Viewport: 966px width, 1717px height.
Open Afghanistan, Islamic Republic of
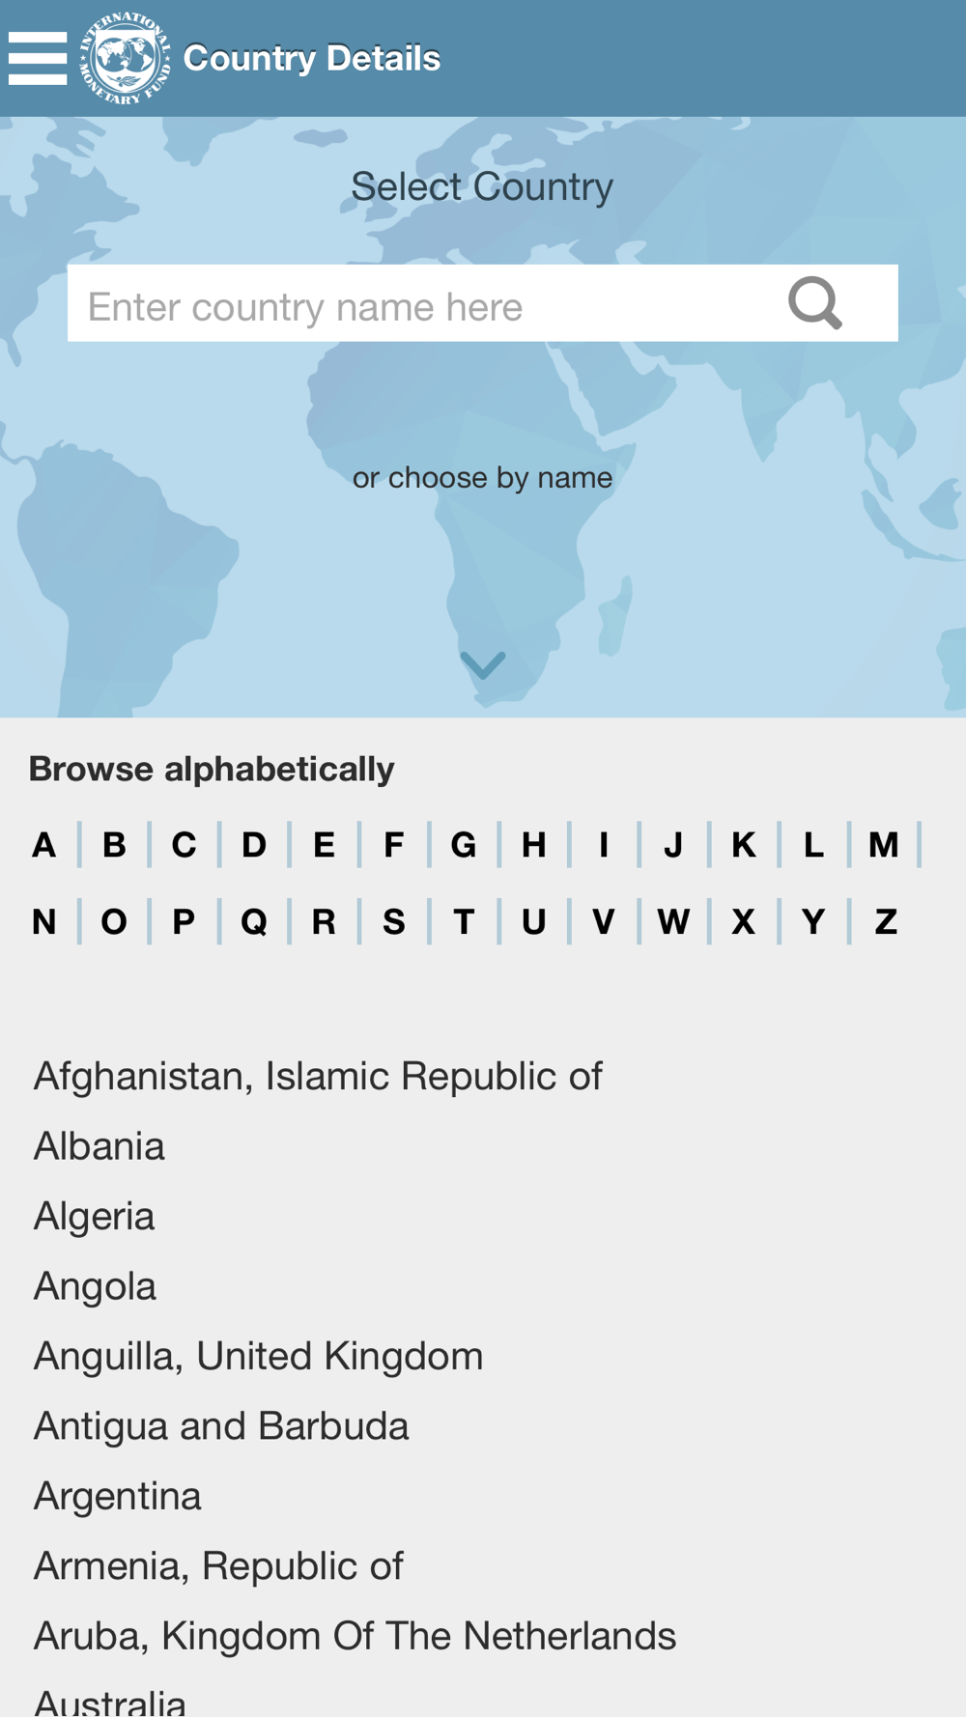click(318, 1076)
